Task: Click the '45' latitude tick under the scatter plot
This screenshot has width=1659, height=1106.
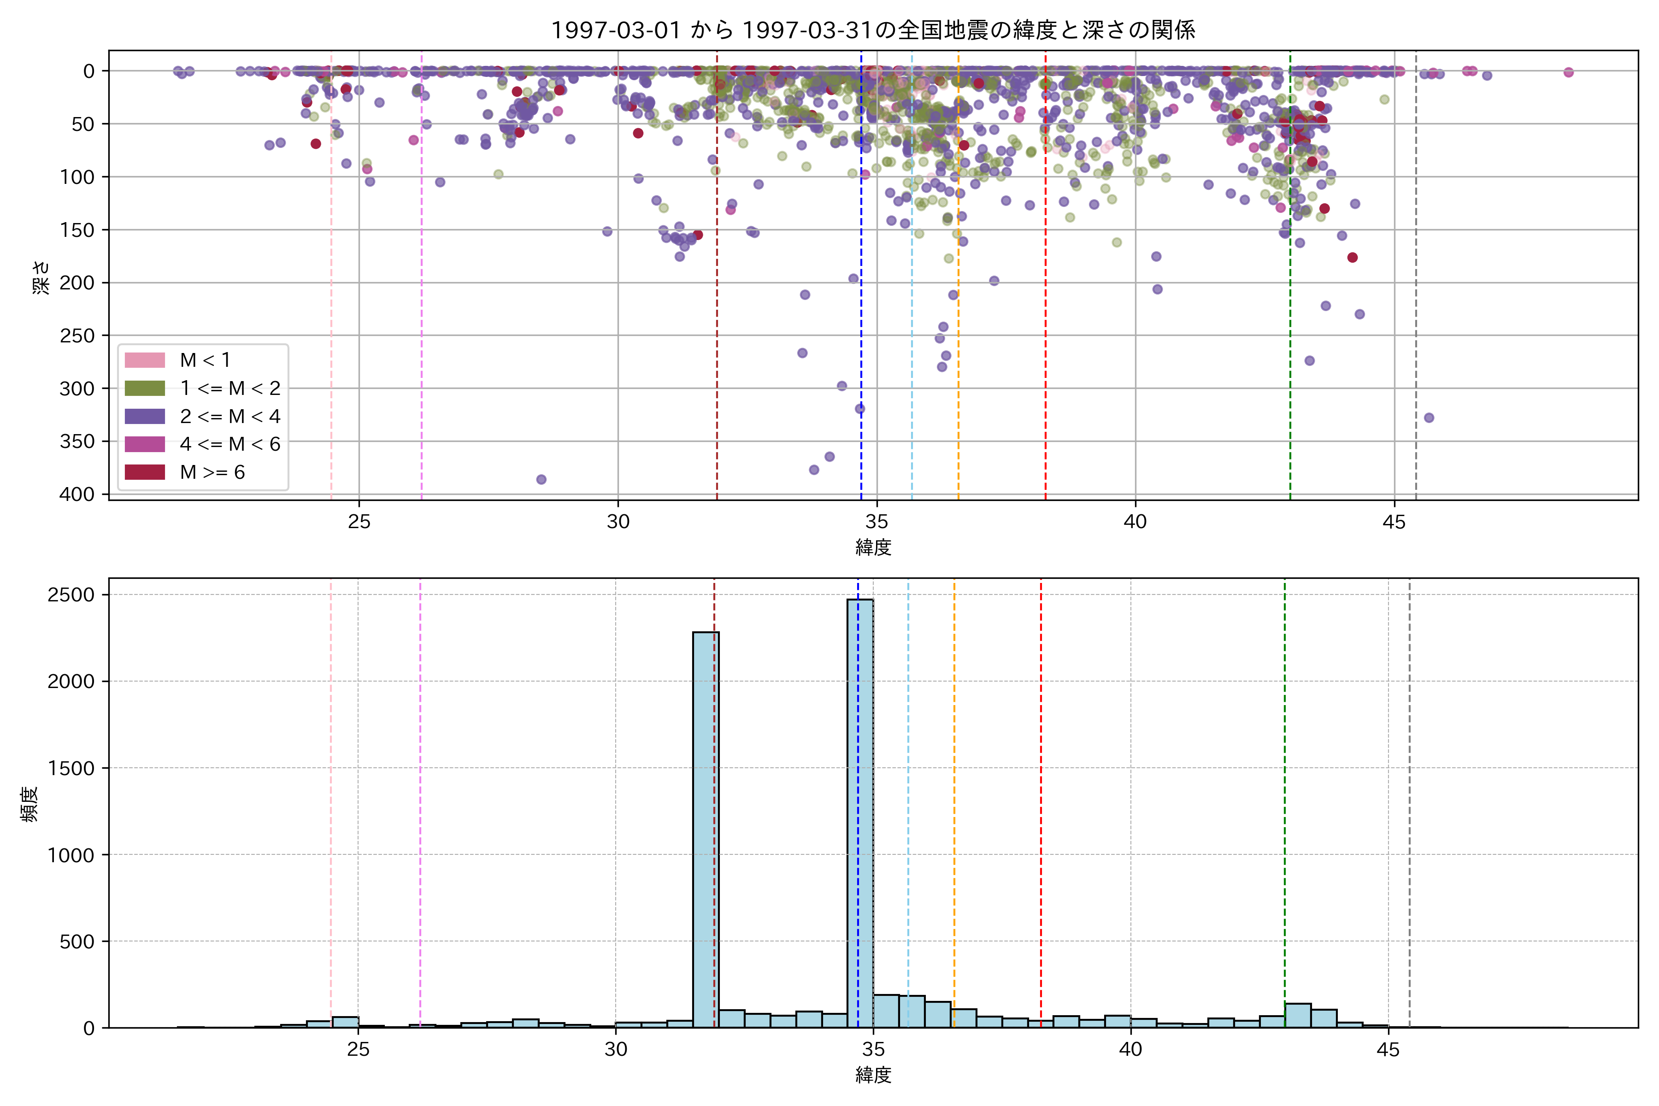Action: [x=1394, y=522]
